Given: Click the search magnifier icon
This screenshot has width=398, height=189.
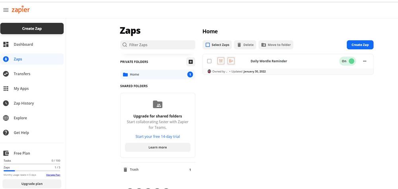Looking at the screenshot, I should coord(125,45).
